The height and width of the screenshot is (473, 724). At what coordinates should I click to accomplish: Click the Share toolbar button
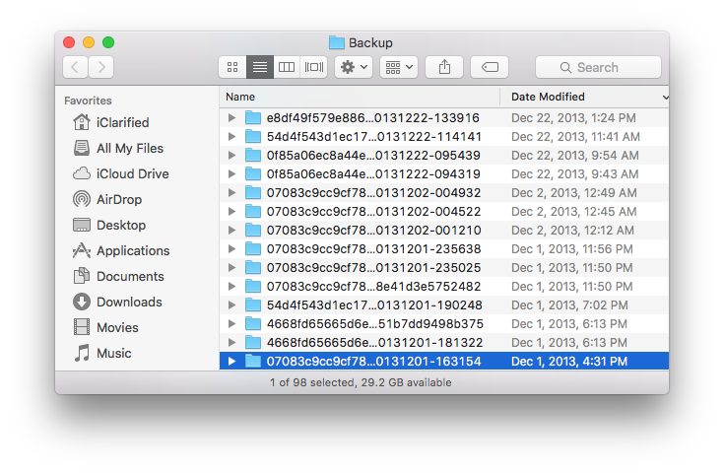444,67
